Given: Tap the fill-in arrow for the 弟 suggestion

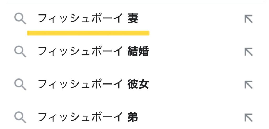Looking at the screenshot, I should tap(249, 117).
